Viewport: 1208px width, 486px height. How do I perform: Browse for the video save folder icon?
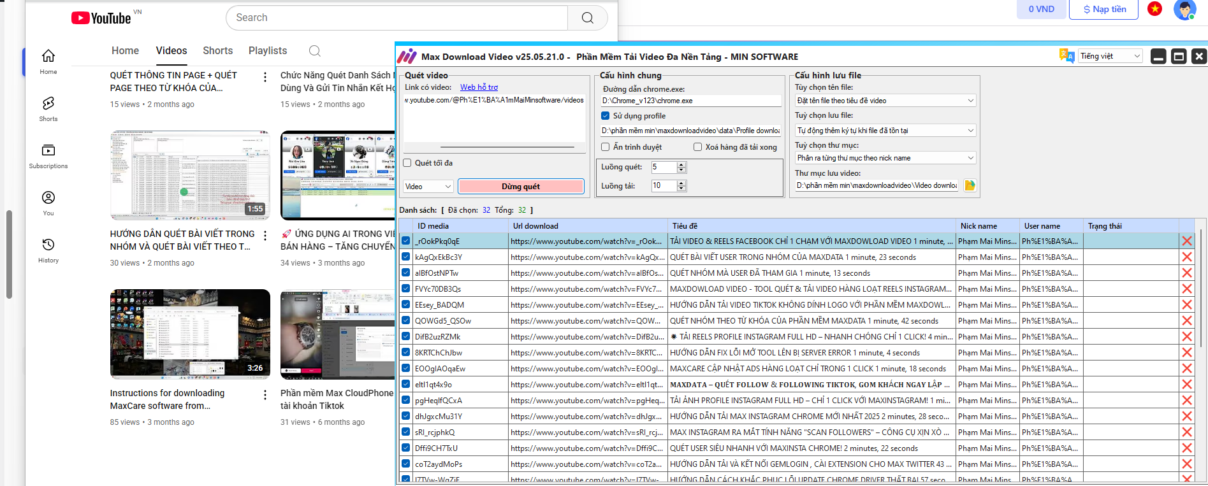click(x=970, y=185)
